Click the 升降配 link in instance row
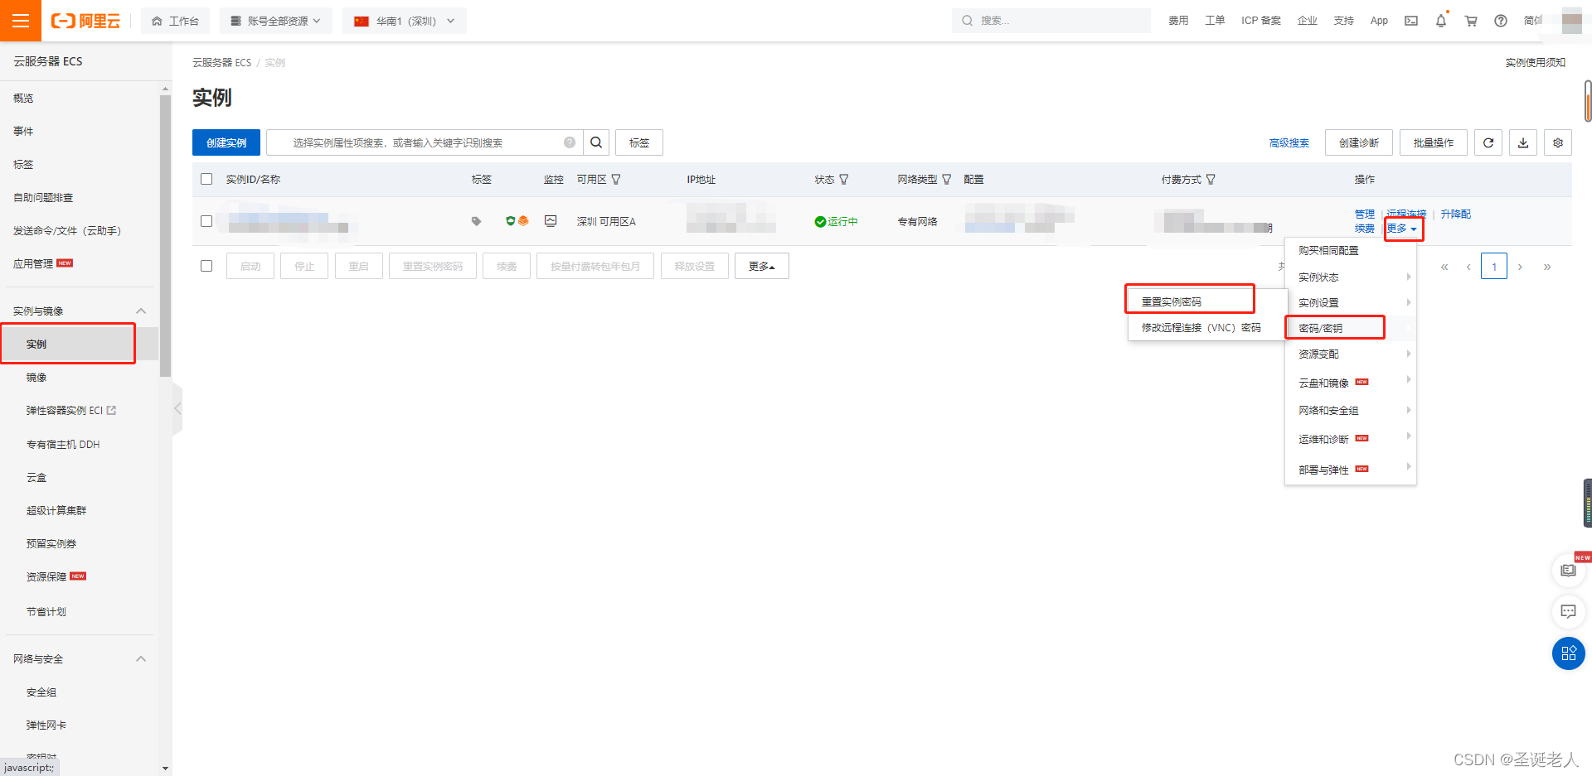The width and height of the screenshot is (1592, 776). point(1455,214)
